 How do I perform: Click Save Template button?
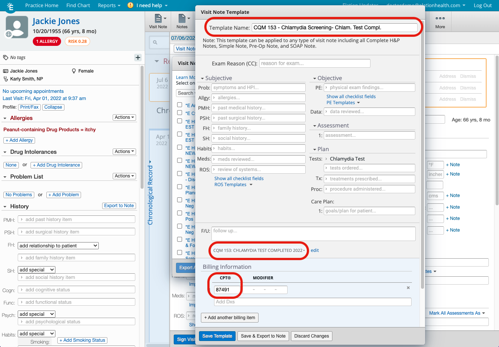(217, 336)
